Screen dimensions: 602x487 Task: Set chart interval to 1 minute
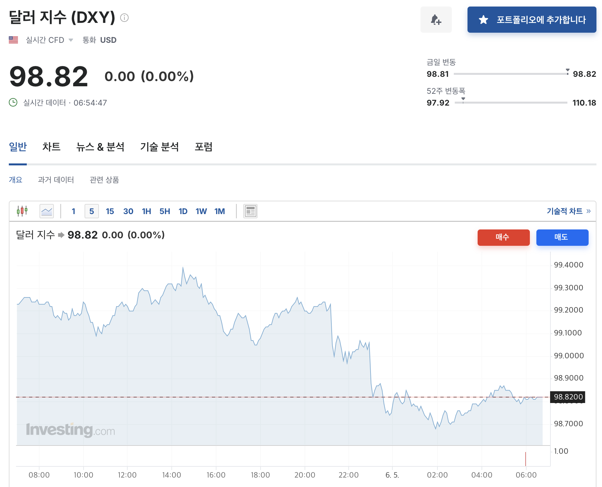click(73, 211)
